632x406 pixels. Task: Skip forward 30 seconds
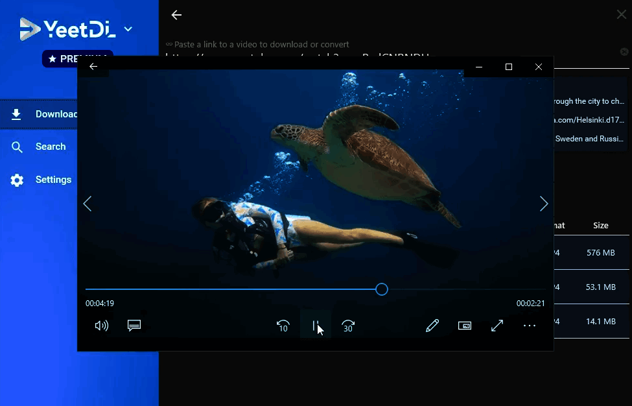pos(348,326)
